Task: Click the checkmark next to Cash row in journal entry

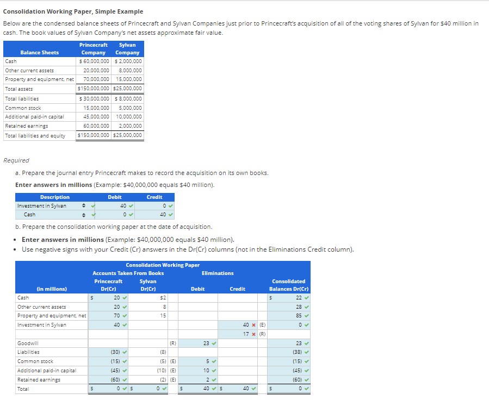Action: point(93,214)
